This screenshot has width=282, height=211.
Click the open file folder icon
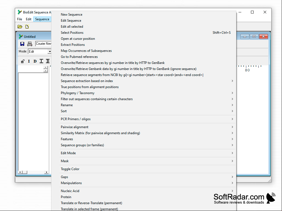coord(20,27)
